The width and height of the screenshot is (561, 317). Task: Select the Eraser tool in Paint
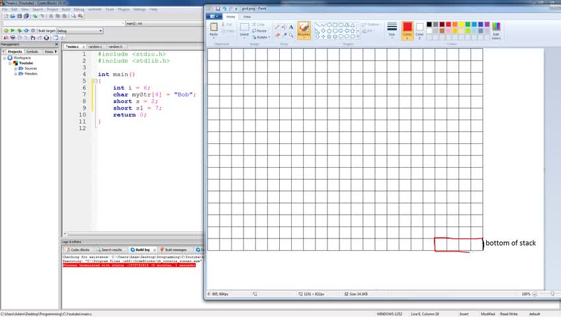click(x=277, y=35)
